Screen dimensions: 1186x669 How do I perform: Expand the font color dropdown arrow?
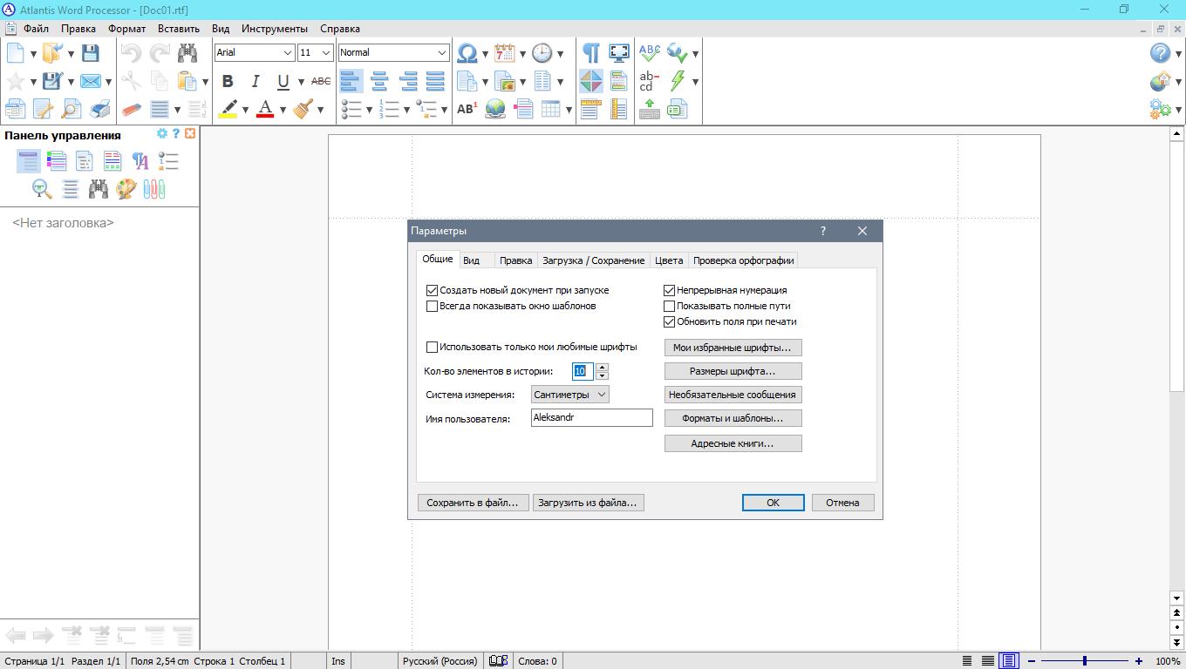click(283, 110)
